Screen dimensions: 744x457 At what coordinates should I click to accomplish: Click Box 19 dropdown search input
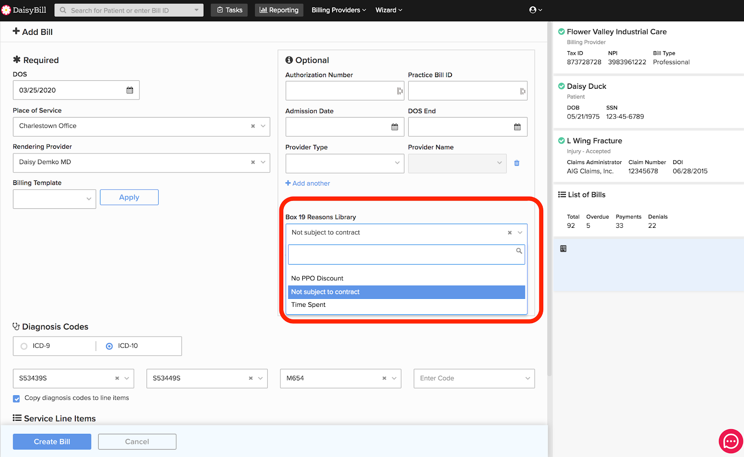click(406, 255)
